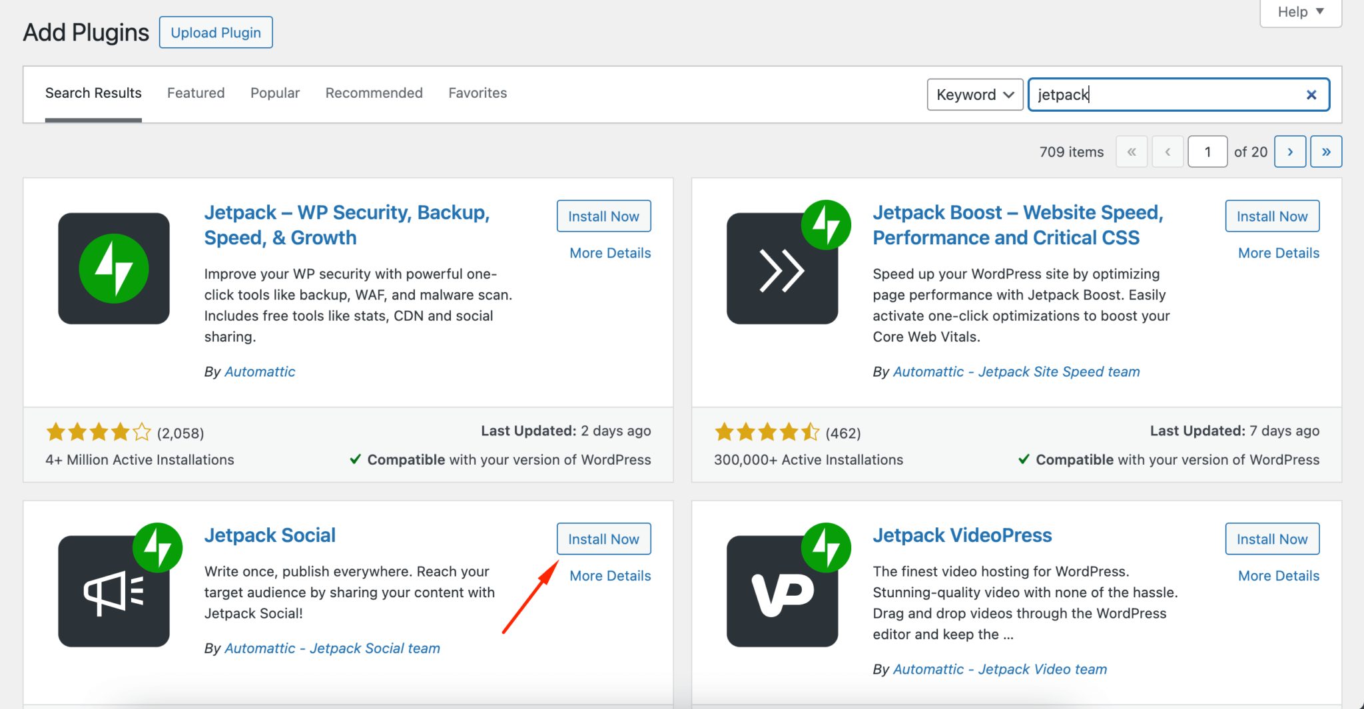Viewport: 1364px width, 709px height.
Task: Switch to the Featured tab
Action: 196,93
